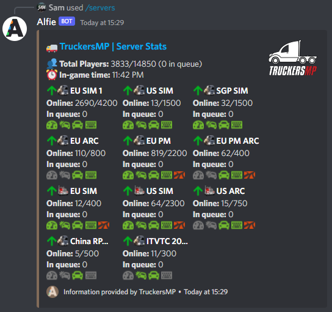Click the grey keyboard AFK icon under China RP
The height and width of the screenshot is (312, 332).
pos(91,275)
